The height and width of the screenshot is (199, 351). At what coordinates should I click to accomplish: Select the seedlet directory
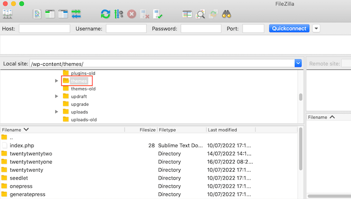pos(149,178)
